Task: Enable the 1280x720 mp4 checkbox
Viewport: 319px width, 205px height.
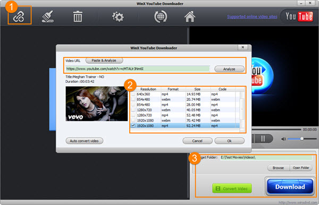Action: [133, 115]
